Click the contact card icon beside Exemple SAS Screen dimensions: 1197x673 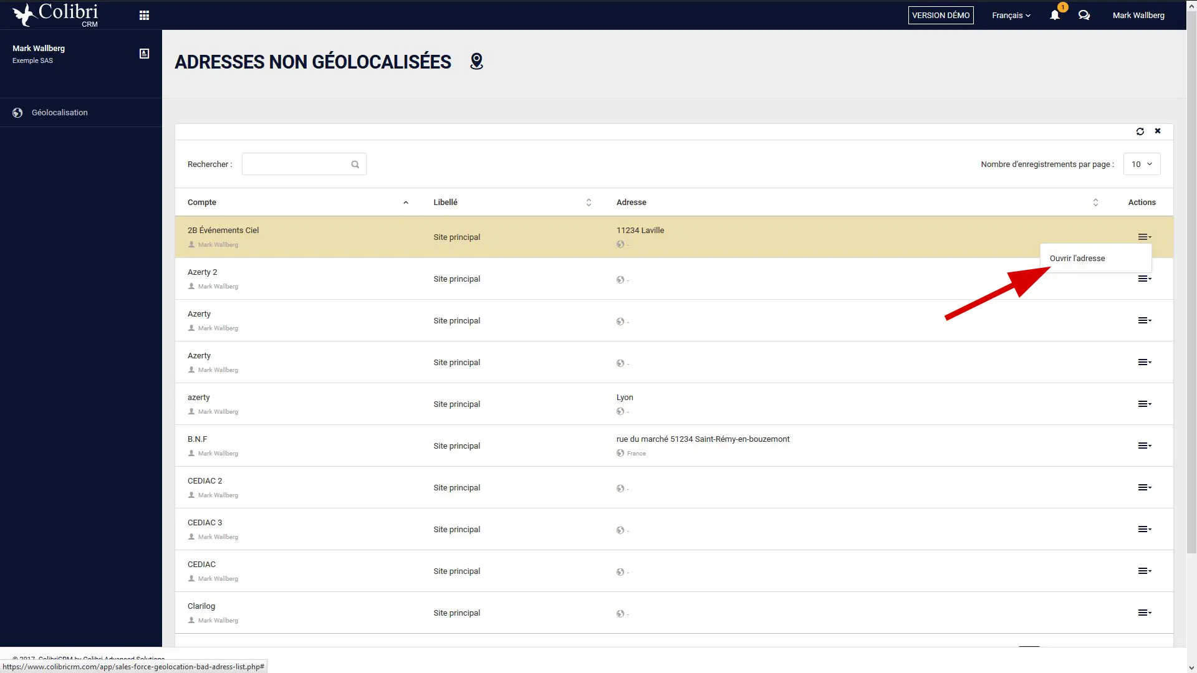(x=144, y=54)
